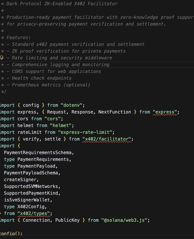Click the "x402/facilitator" import path
Image resolution: width=194 pixels, height=239 pixels.
(107, 139)
